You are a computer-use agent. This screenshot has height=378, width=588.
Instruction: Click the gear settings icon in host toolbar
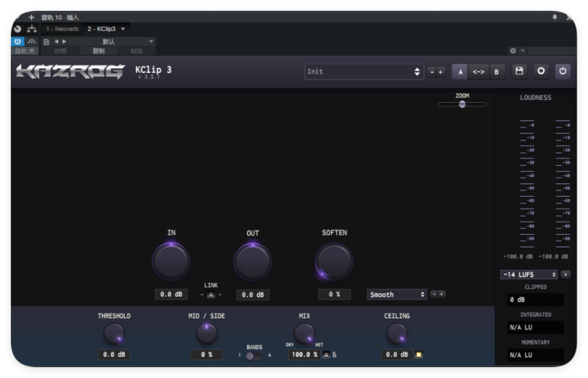click(513, 51)
